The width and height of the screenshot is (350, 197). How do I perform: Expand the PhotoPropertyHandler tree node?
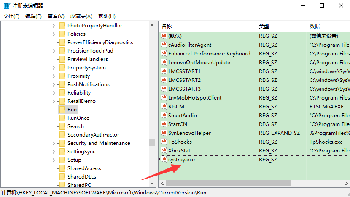[54, 26]
